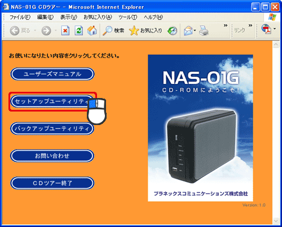The height and width of the screenshot is (227, 282).
Task: Click the Windows flag logo
Action: coord(272,17)
